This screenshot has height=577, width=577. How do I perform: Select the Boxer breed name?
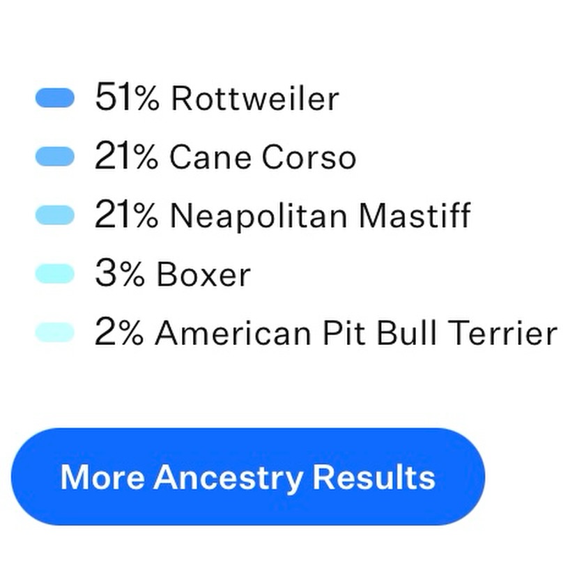coord(203,274)
